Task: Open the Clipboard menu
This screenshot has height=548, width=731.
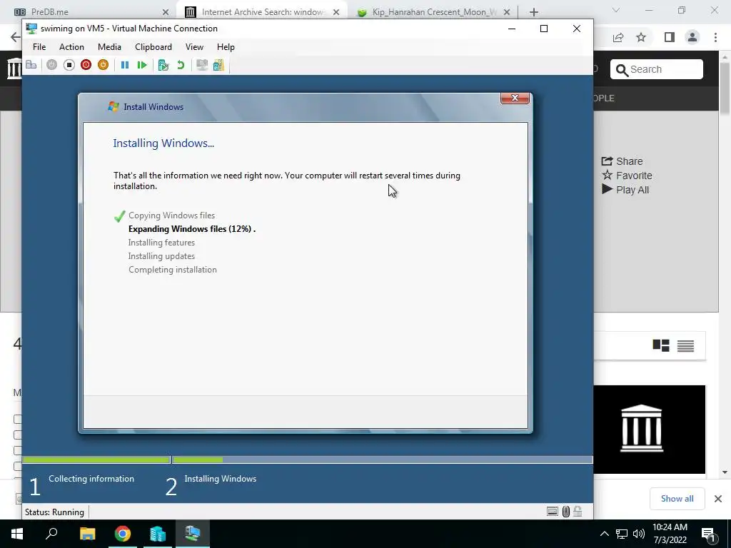Action: coord(153,47)
